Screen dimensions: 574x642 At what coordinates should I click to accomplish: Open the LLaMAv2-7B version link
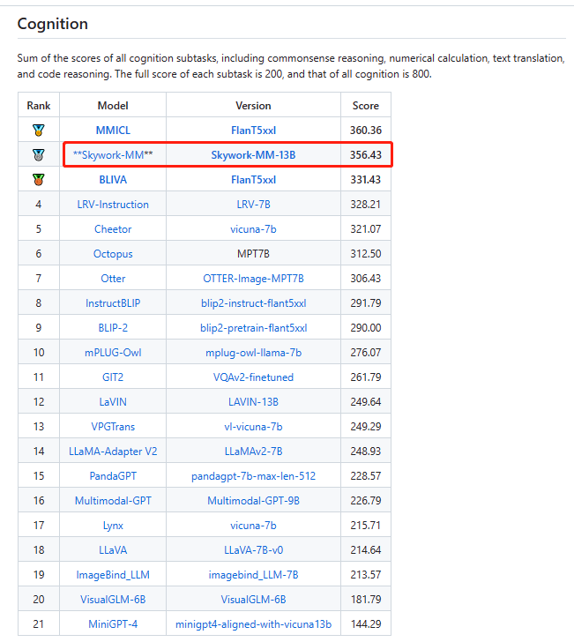tap(253, 452)
